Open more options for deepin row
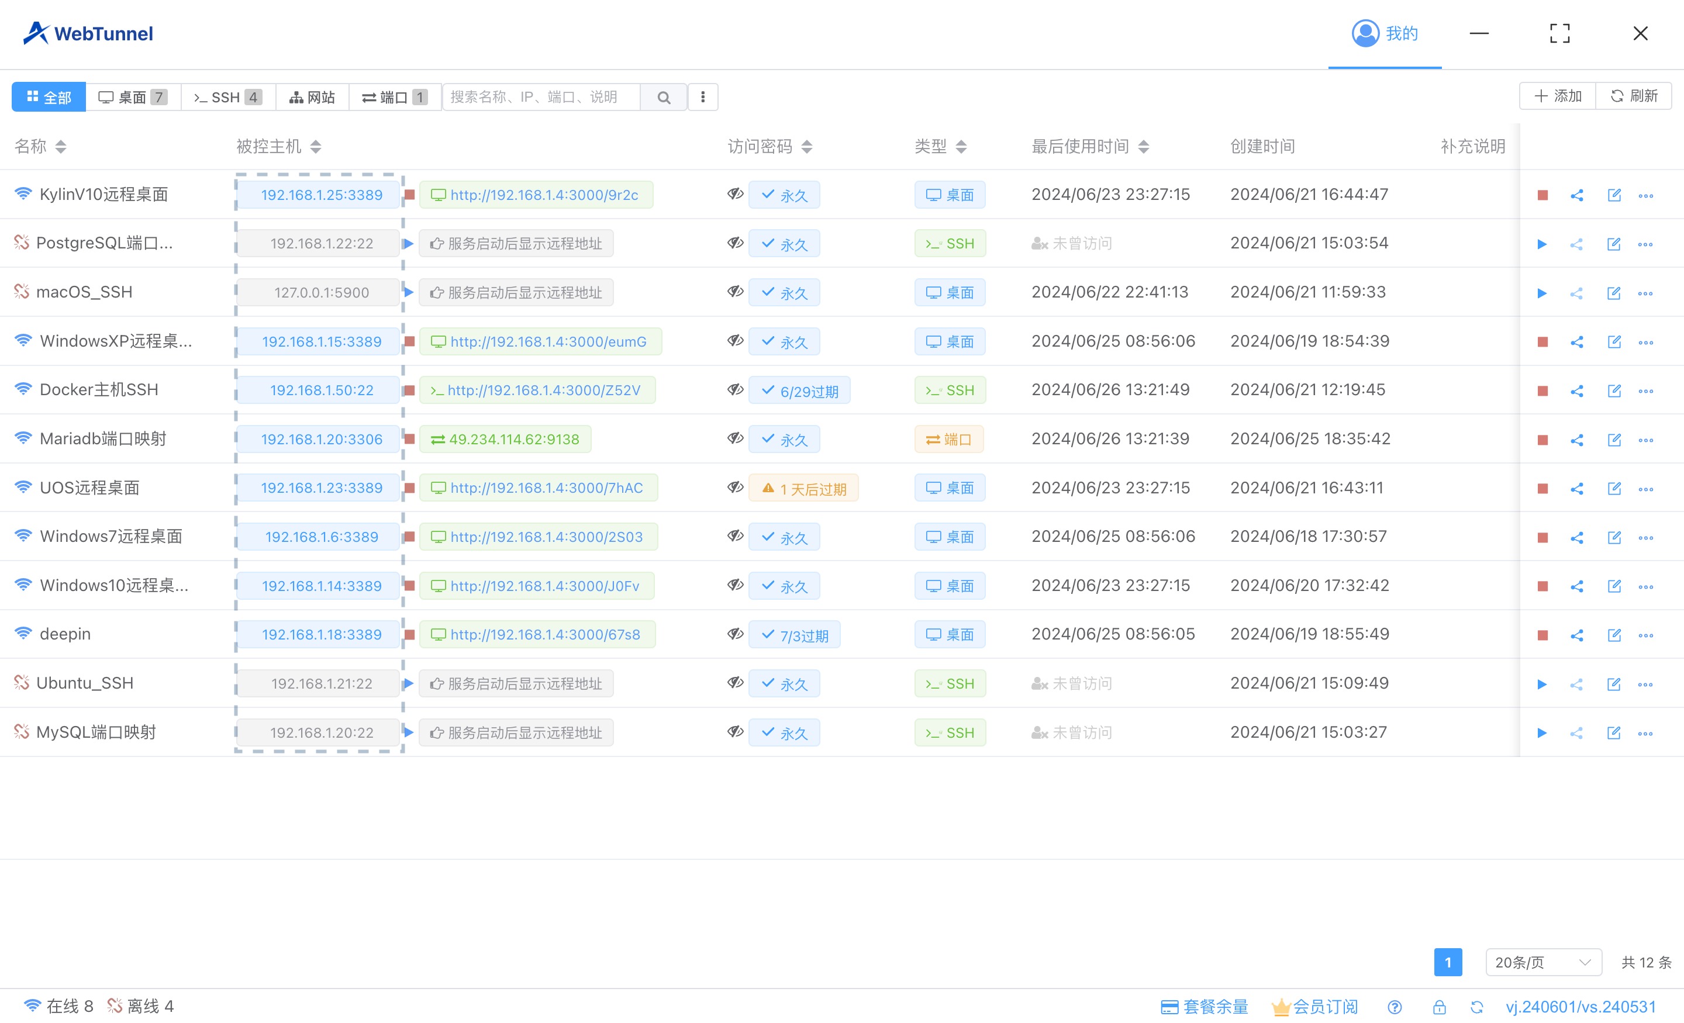This screenshot has height=1023, width=1684. coord(1646,635)
